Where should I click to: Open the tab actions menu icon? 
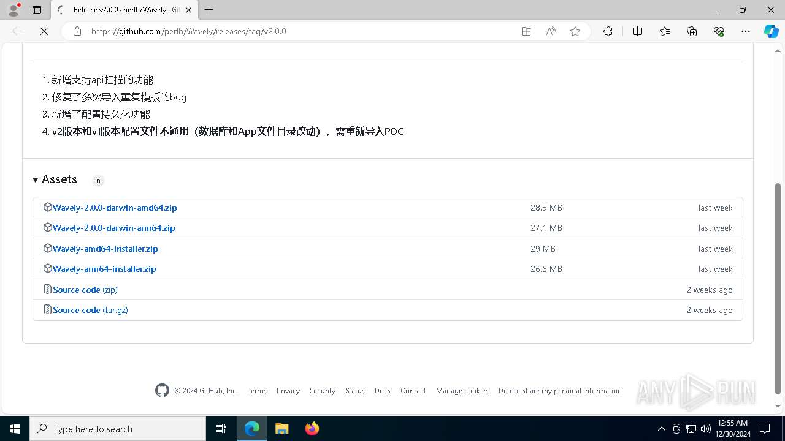[x=37, y=10]
